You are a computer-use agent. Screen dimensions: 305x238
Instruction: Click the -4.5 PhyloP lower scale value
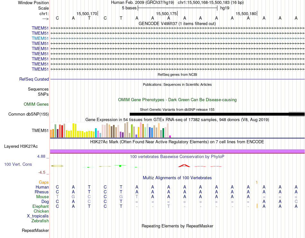pos(42,172)
